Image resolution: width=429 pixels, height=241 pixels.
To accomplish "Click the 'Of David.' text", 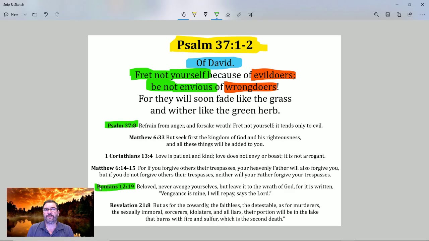I will coord(215,63).
